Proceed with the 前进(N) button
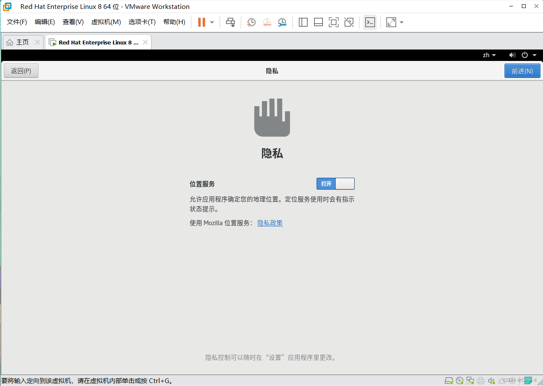 [x=522, y=71]
